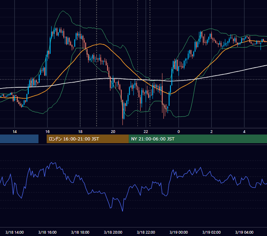Click the 3/18 18:00 date label
Viewport: 267px width, 236px height.
pos(80,232)
